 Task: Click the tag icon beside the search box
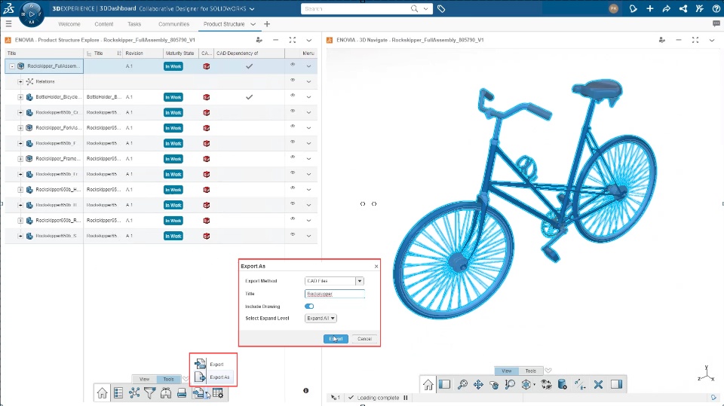pyautogui.click(x=441, y=9)
